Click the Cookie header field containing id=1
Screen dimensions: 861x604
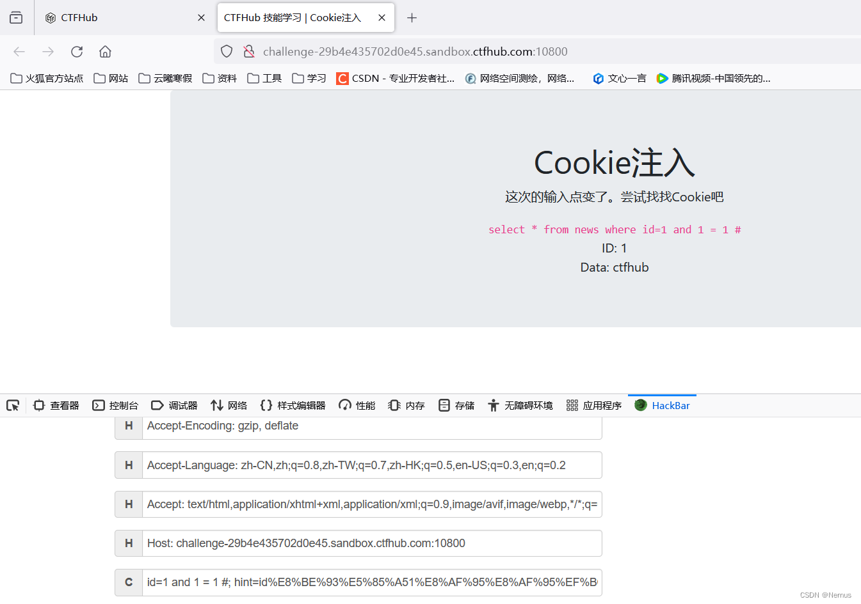point(371,582)
